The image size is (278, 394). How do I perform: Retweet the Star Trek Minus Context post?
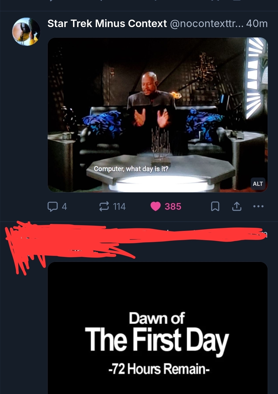point(104,206)
